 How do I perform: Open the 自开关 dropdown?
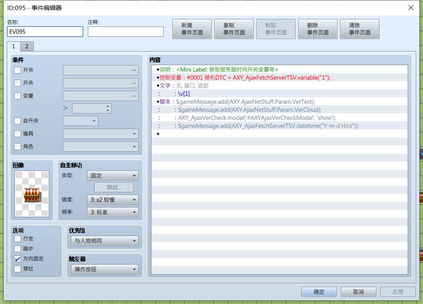tap(81, 121)
